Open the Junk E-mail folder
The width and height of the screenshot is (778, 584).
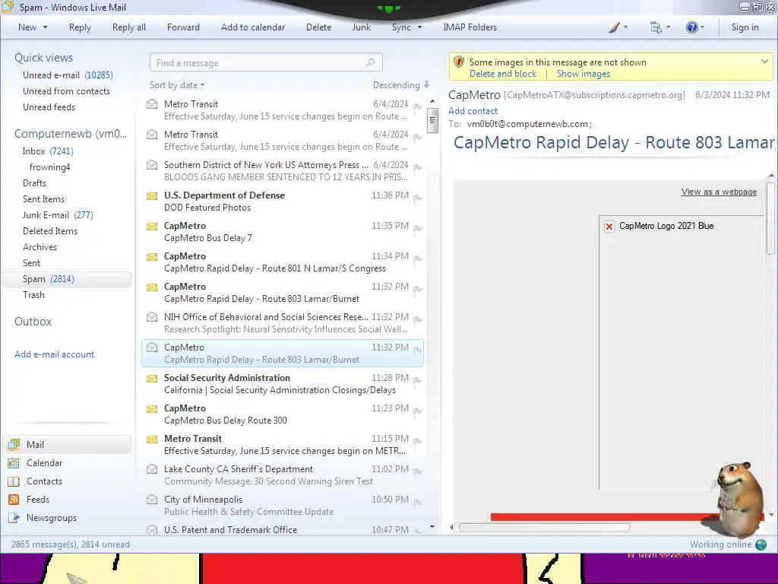click(58, 215)
